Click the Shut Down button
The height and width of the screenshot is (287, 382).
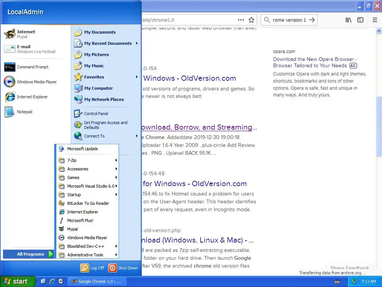coord(123,268)
